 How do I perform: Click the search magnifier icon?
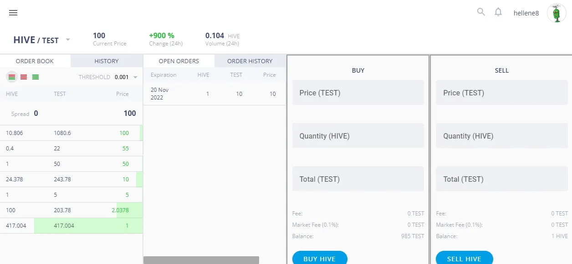coord(481,12)
